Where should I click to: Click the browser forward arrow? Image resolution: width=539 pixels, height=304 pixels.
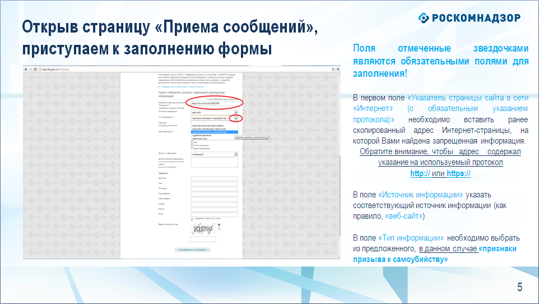(31, 69)
